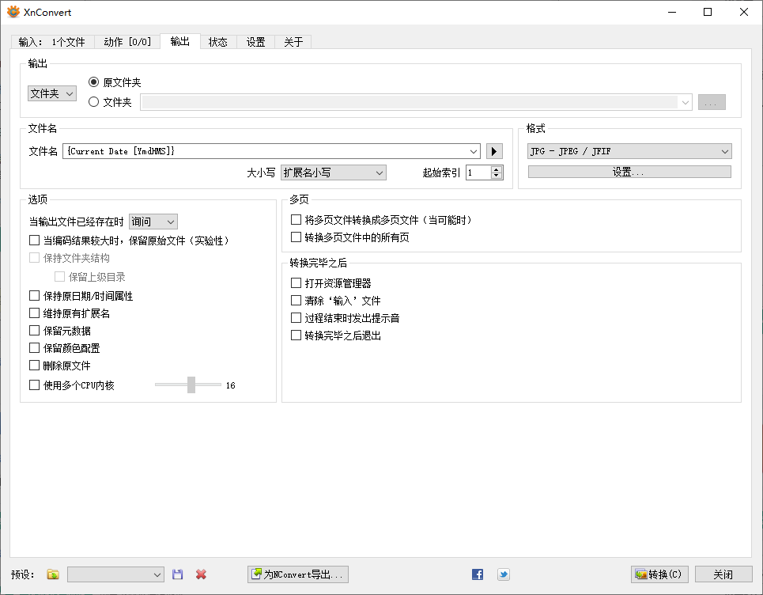
Task: Expand the 大小写 case dropdown
Action: pyautogui.click(x=333, y=172)
